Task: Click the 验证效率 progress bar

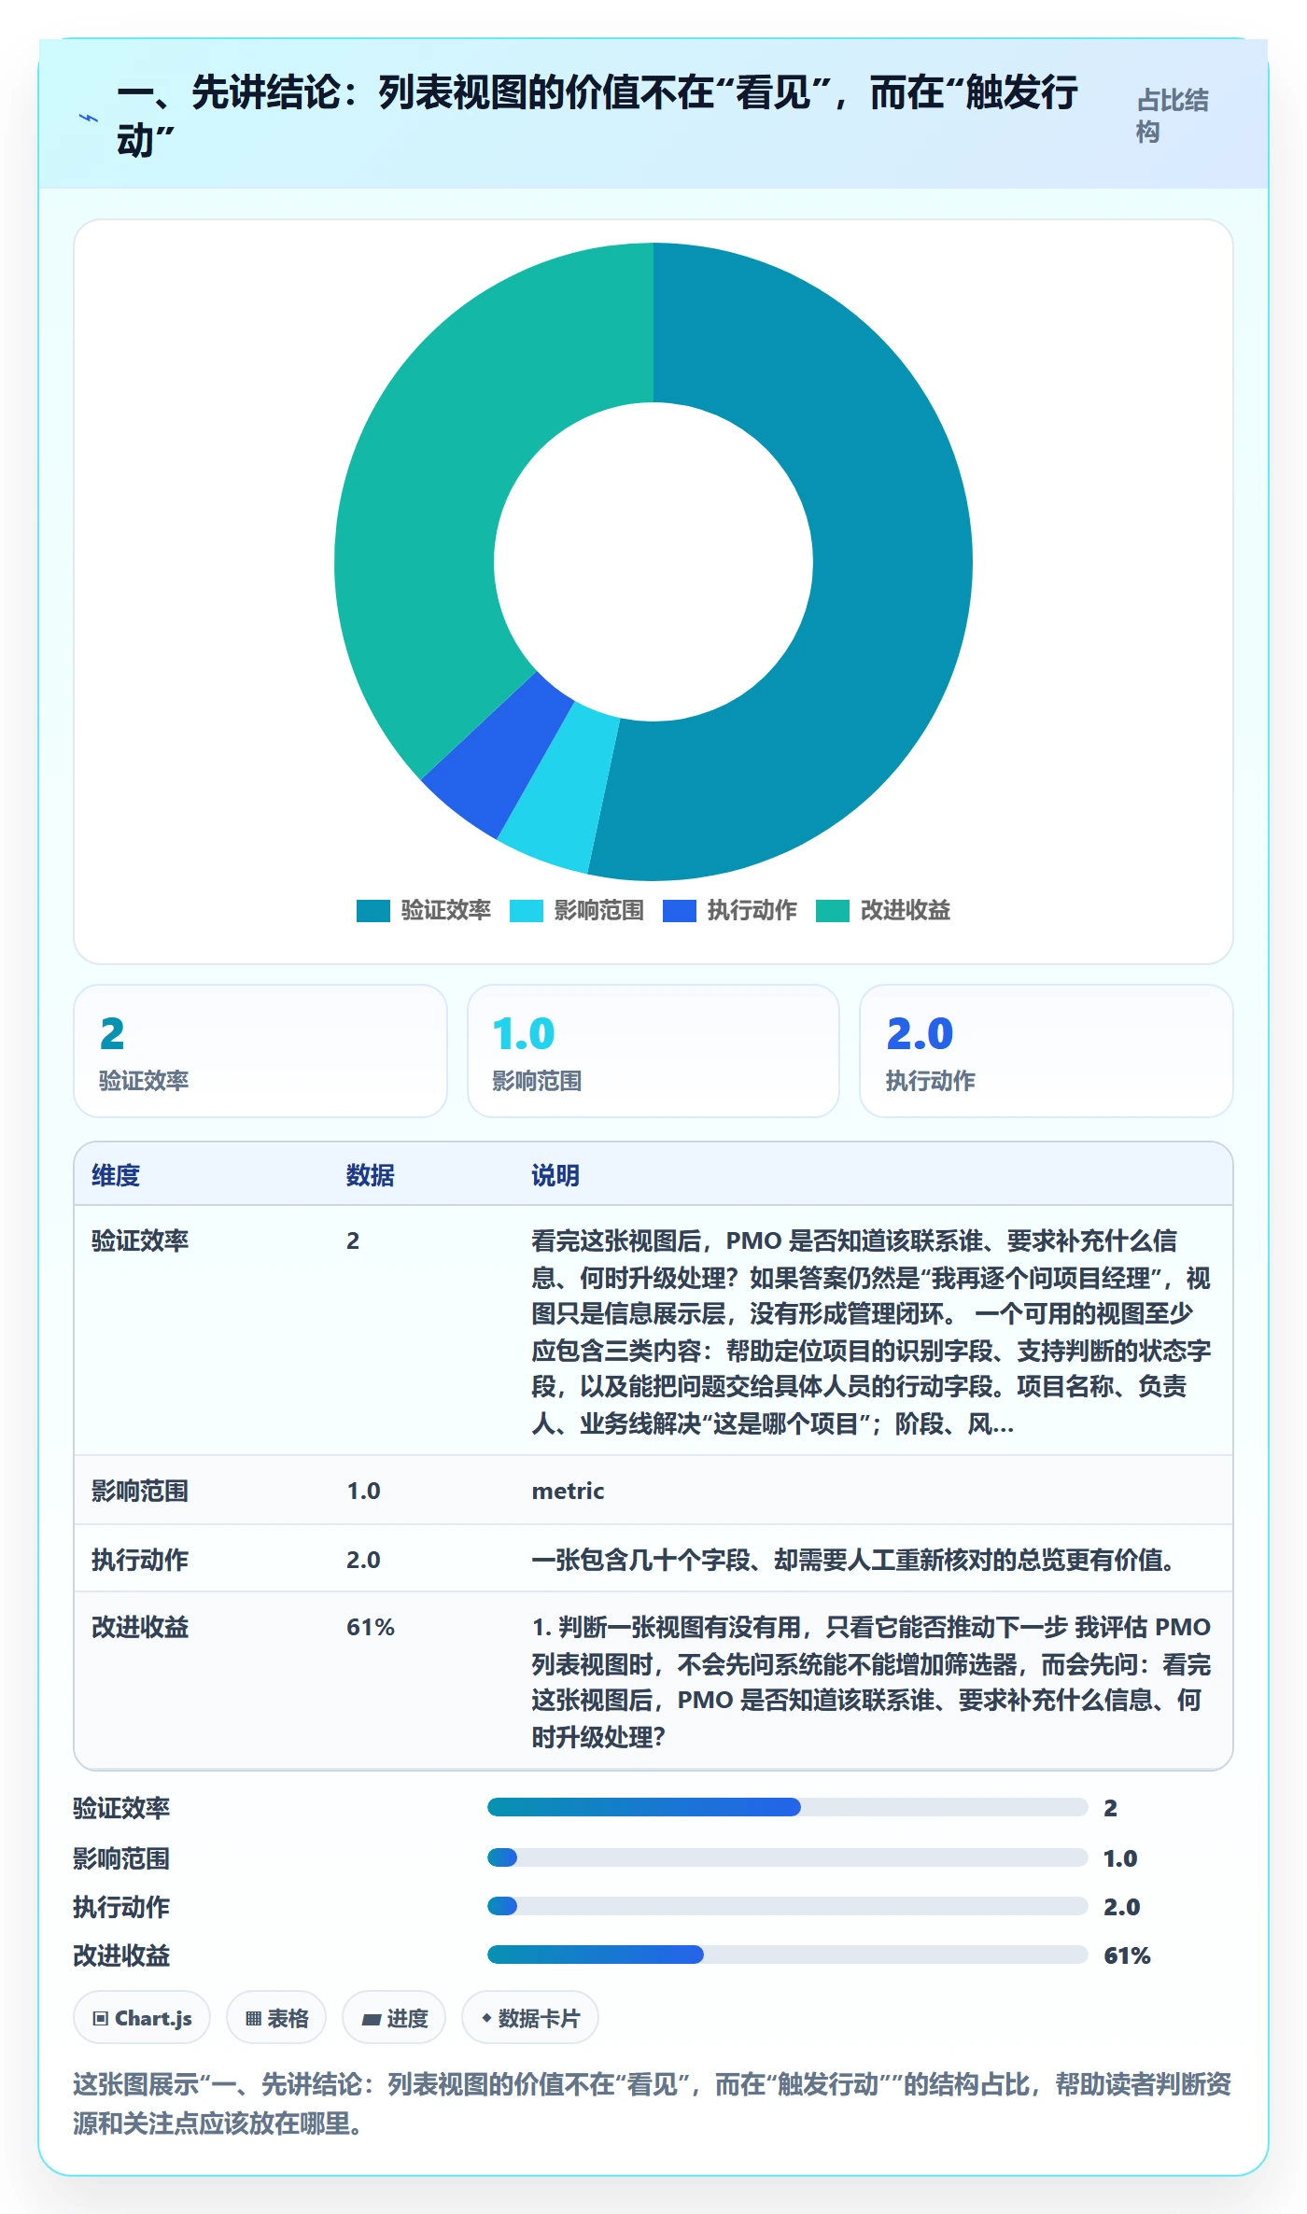Action: [x=788, y=1807]
